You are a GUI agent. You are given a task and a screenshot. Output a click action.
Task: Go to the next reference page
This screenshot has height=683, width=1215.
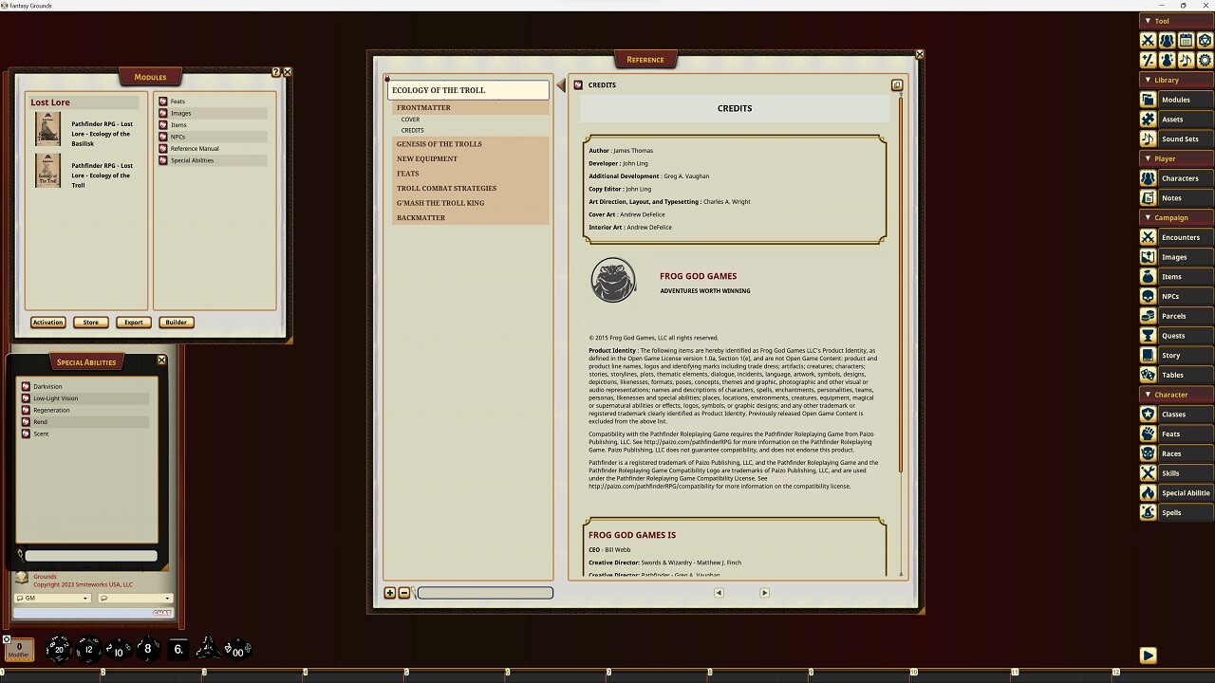tap(764, 593)
